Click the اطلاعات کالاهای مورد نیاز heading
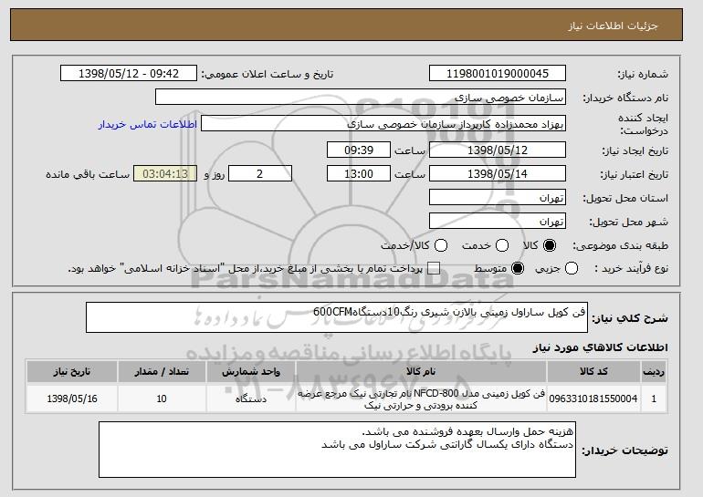The image size is (703, 497). (x=600, y=347)
